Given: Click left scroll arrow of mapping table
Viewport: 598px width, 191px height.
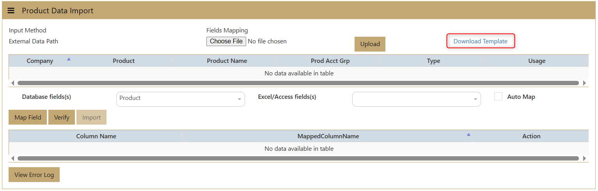Looking at the screenshot, I should click(12, 158).
